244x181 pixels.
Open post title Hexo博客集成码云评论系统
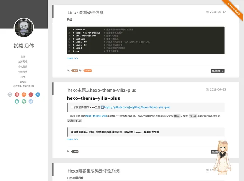click(94, 171)
